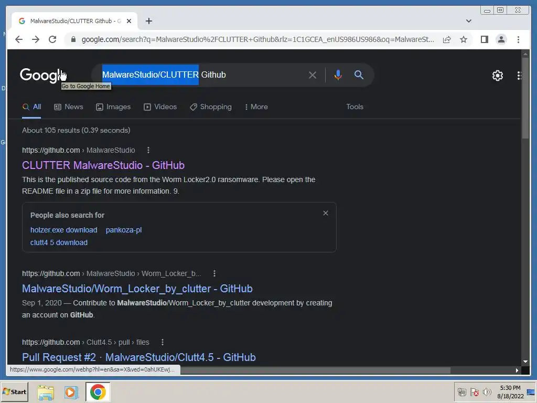Open the CLUTTER MalwareStudio - GitHub result
The height and width of the screenshot is (403, 537).
click(x=103, y=165)
